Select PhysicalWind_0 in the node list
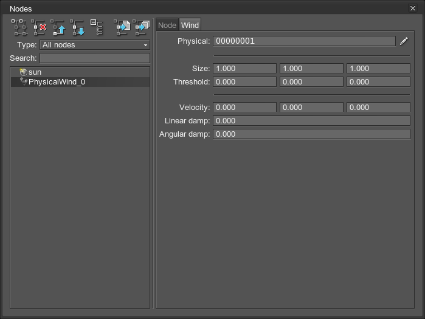 pyautogui.click(x=57, y=81)
